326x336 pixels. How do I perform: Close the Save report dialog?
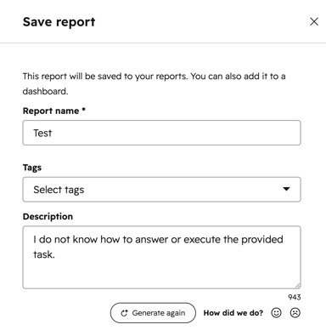(x=314, y=22)
